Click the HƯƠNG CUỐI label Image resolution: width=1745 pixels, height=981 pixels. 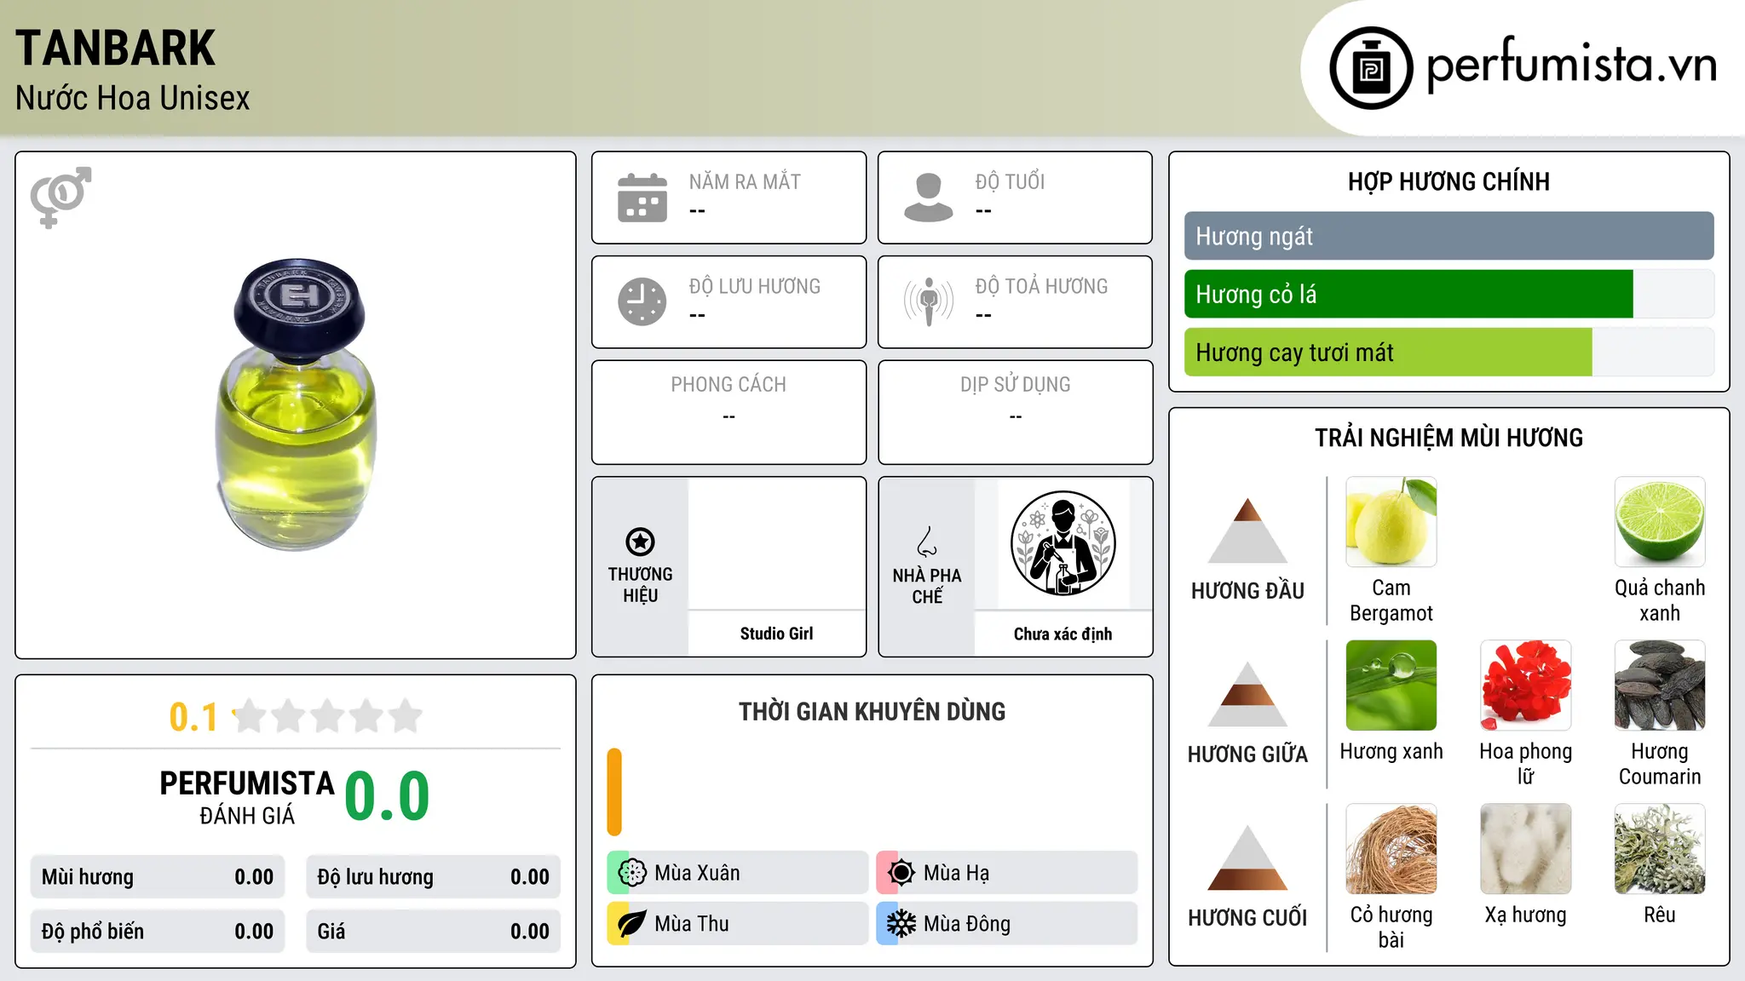1247,918
